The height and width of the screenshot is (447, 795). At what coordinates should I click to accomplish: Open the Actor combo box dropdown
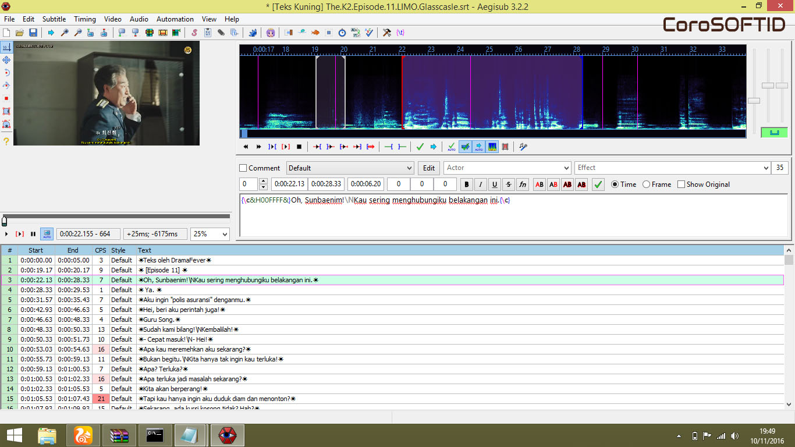point(566,168)
